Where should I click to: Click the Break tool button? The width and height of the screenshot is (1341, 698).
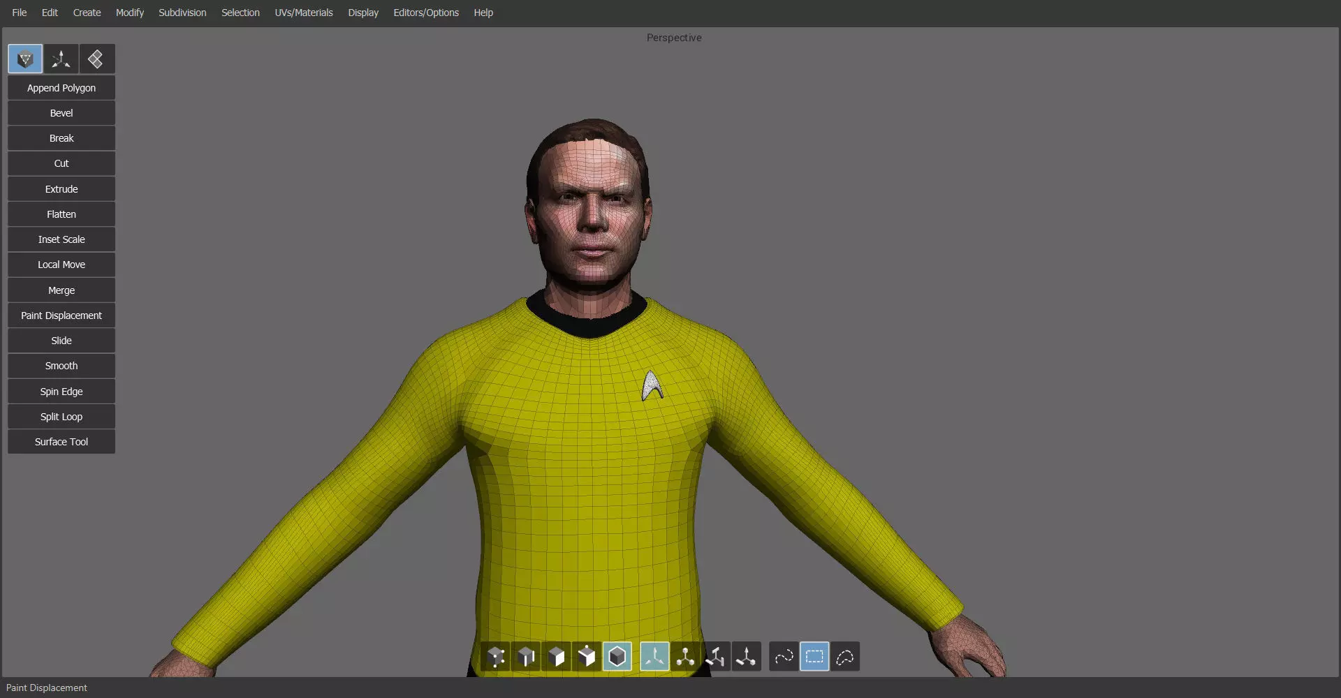point(61,138)
